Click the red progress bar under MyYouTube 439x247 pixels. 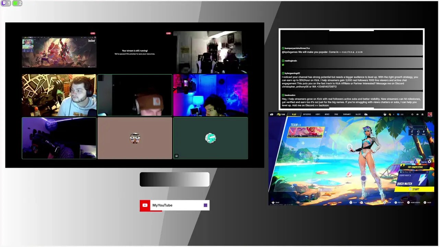click(x=151, y=211)
